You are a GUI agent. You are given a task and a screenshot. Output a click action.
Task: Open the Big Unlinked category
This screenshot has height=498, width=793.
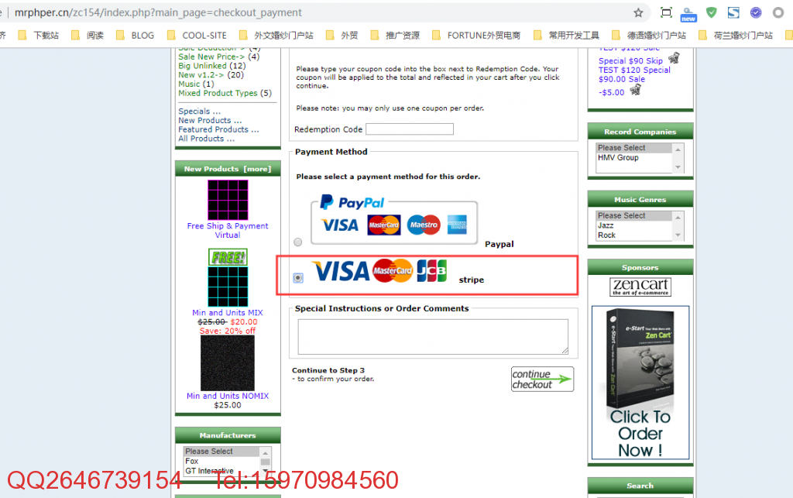click(x=202, y=66)
